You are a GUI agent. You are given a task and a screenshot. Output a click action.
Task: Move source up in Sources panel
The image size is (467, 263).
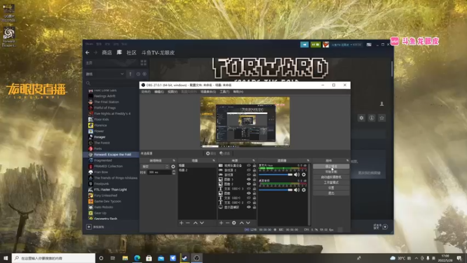pyautogui.click(x=242, y=223)
